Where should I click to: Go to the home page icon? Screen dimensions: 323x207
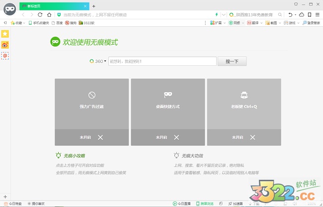pyautogui.click(x=48, y=15)
